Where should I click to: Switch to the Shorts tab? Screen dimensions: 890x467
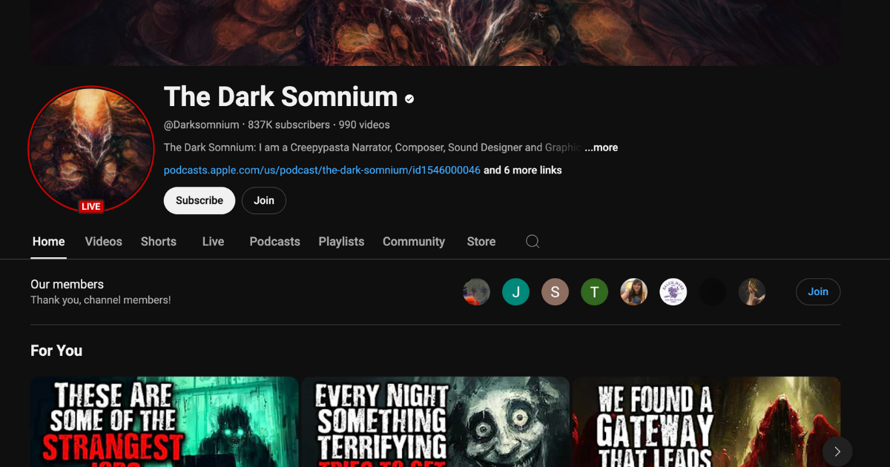tap(158, 241)
